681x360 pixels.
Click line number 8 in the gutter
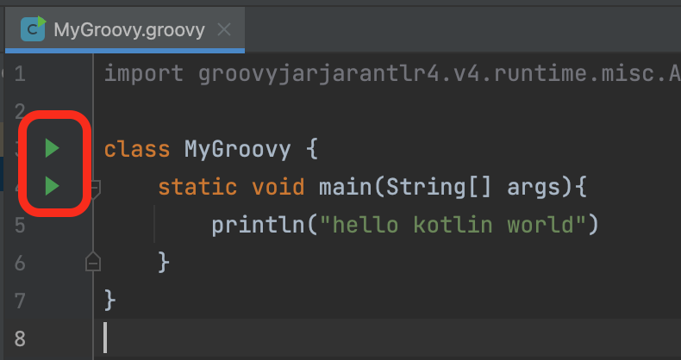coord(20,338)
